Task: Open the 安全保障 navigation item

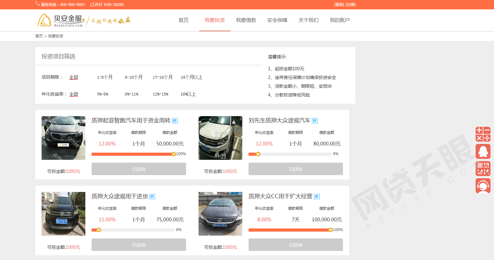Action: (x=277, y=20)
